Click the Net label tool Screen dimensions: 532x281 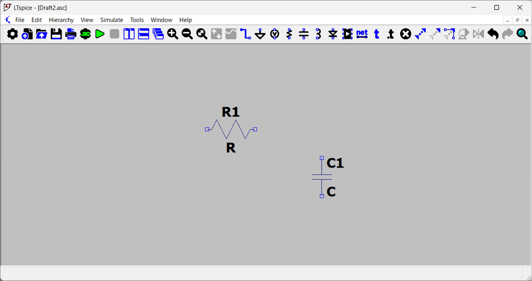pos(362,34)
